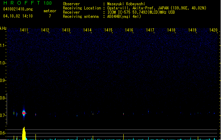Click the 0.7 kHz frequency label
Screen dimensions: 221x140
pyautogui.click(x=3, y=115)
